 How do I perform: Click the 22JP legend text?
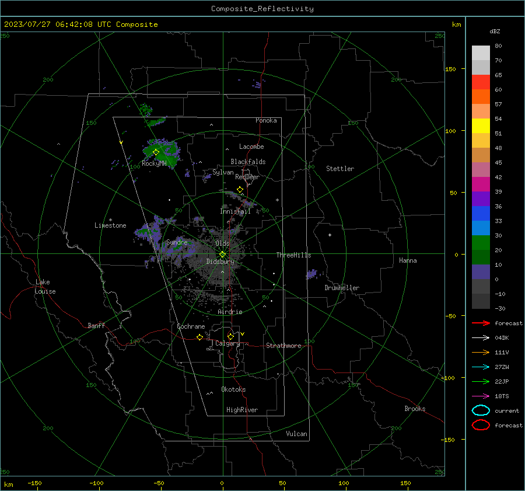[502, 381]
